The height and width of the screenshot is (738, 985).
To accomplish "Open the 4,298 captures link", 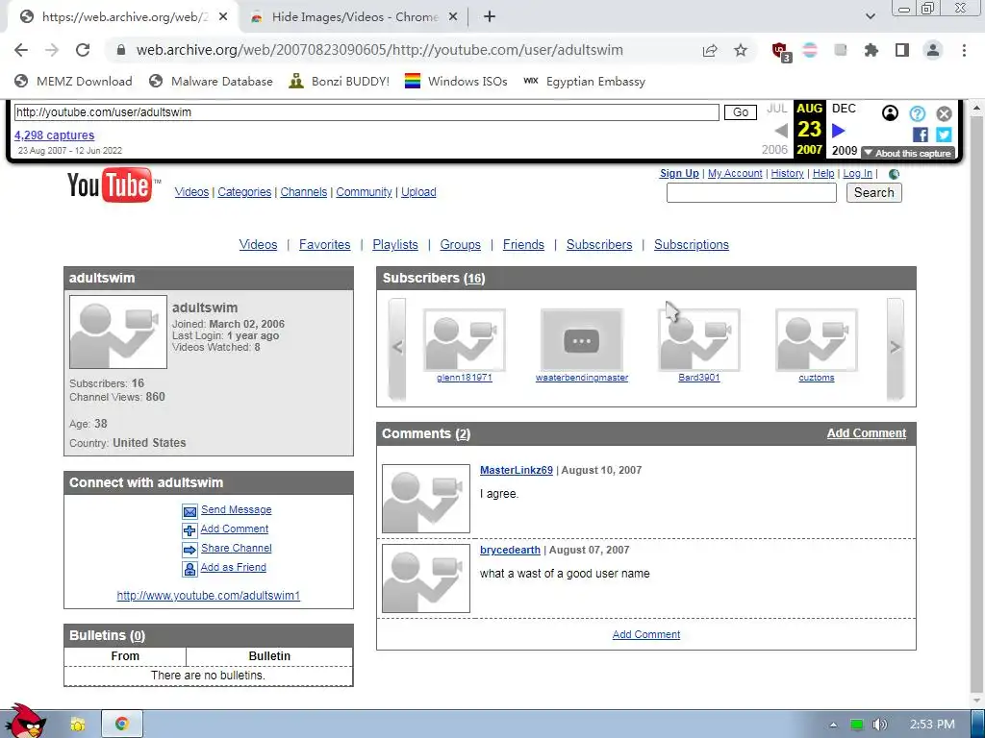I will tap(54, 135).
